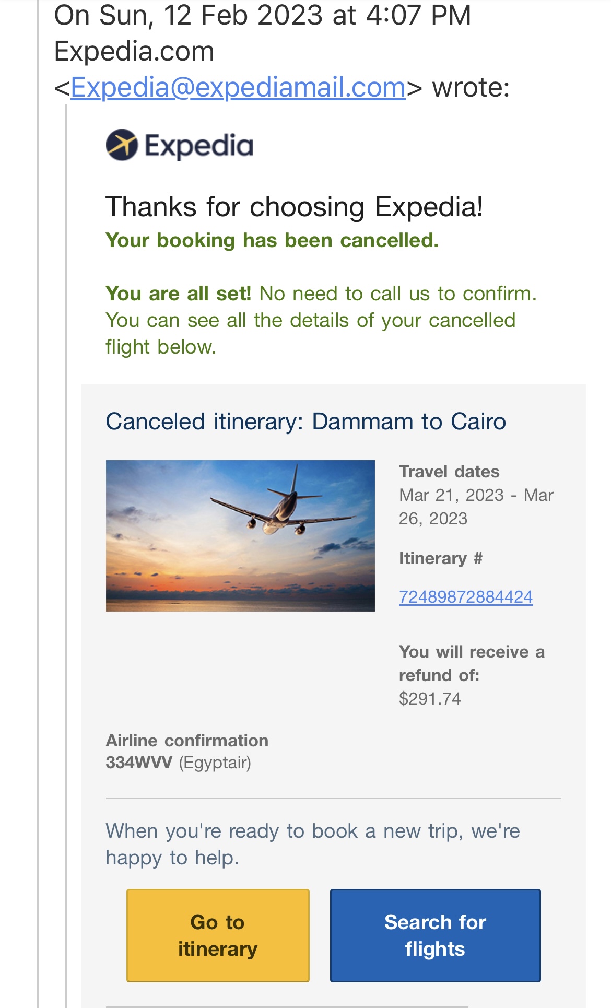This screenshot has height=1008, width=611.
Task: Open the Expedia@expediamail.com email link
Action: (238, 87)
